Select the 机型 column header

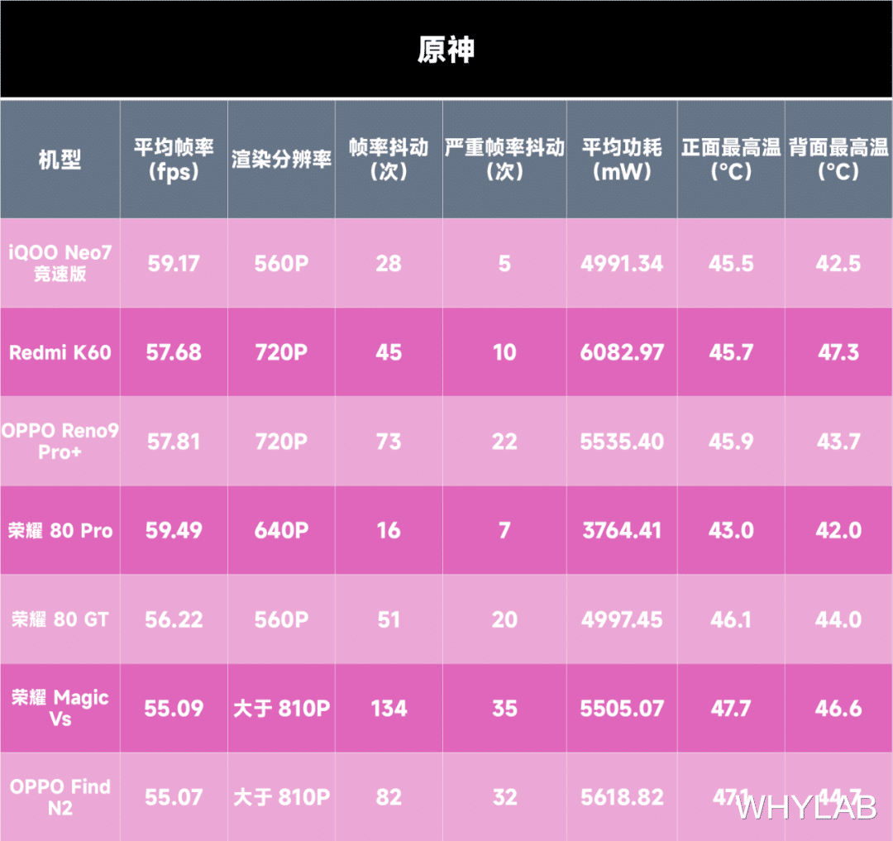tap(59, 159)
